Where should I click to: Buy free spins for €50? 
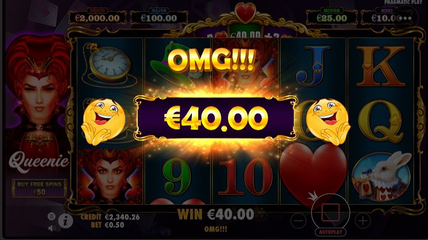click(39, 188)
